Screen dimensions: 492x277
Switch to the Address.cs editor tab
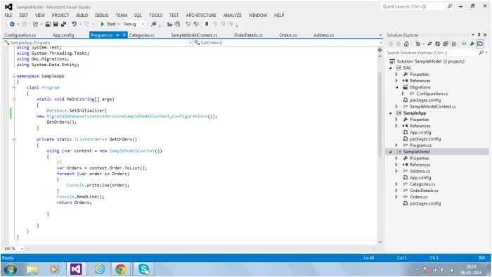[x=323, y=35]
